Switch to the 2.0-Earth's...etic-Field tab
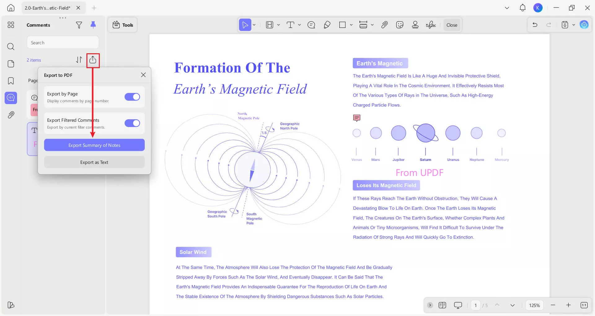 click(x=48, y=8)
